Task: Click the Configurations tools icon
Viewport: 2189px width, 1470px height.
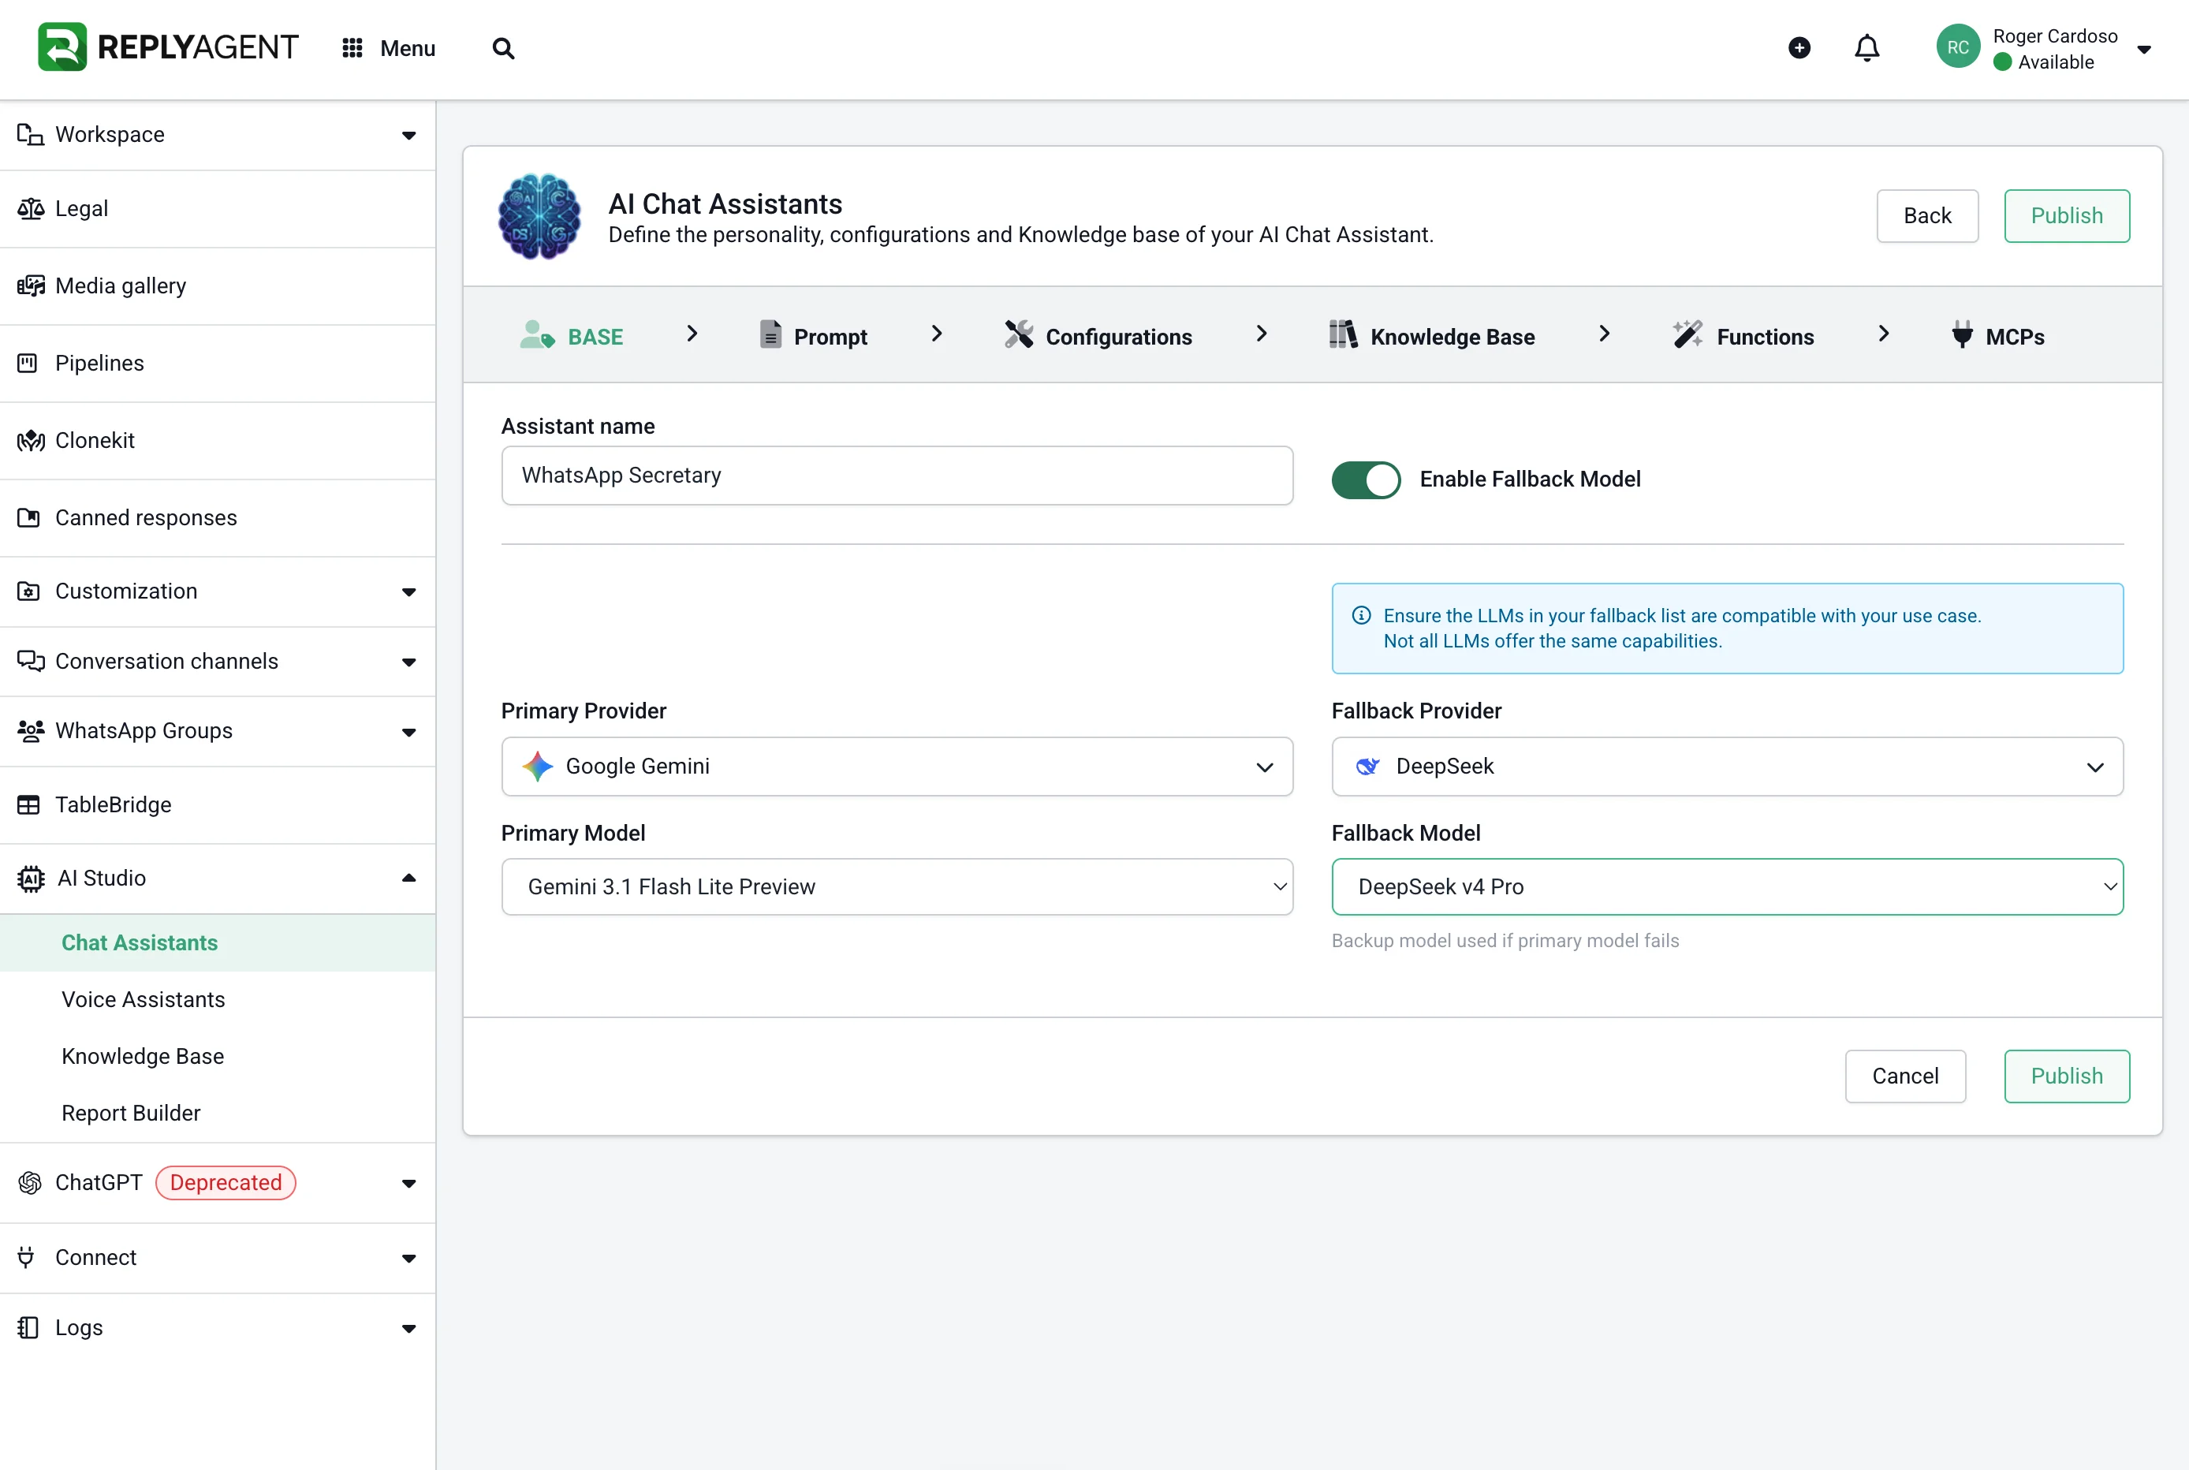Action: tap(1018, 334)
